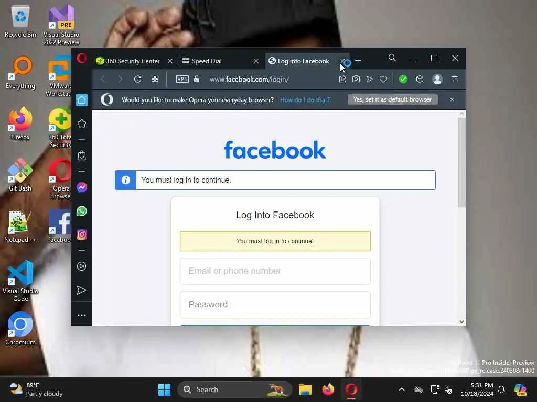Select Git Bash desktop shortcut
This screenshot has height=402, width=537.
point(20,175)
